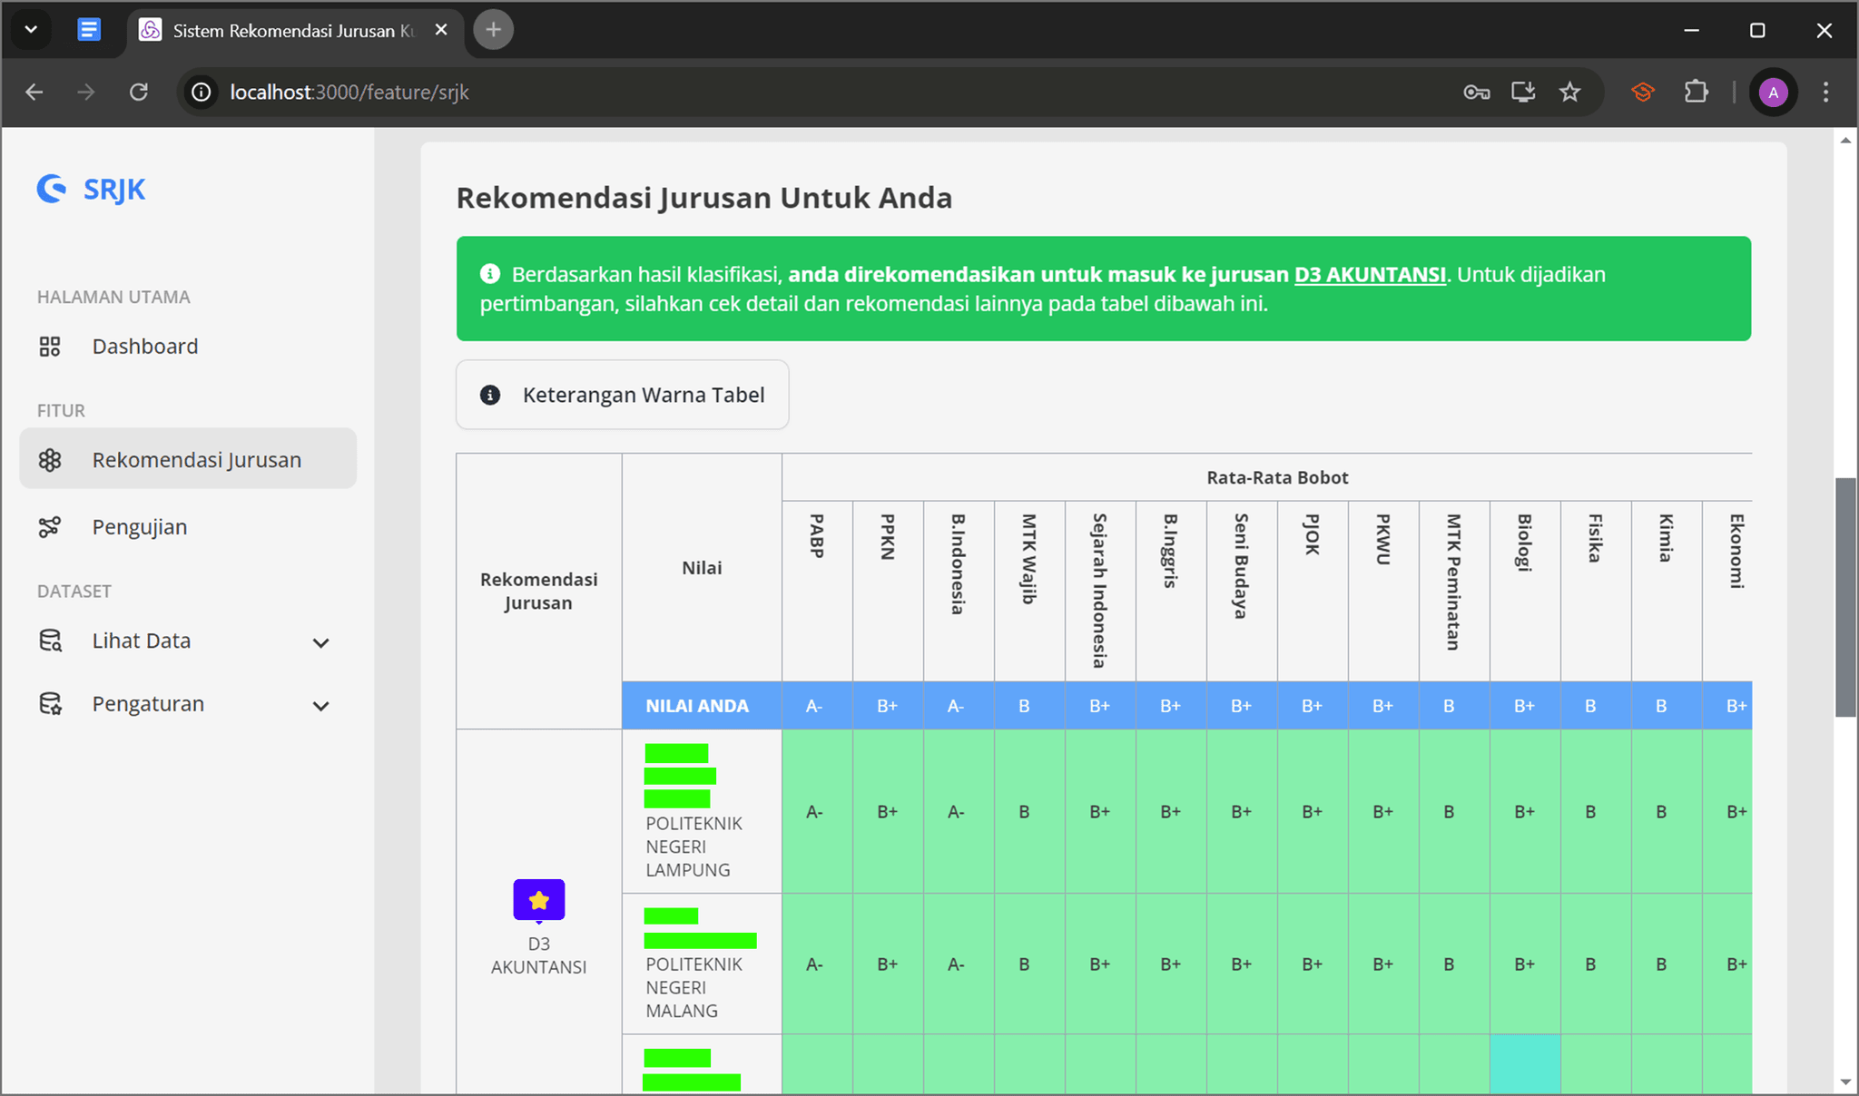Screen dimensions: 1859x1096
Task: Click the Biologi column header
Action: (x=1525, y=591)
